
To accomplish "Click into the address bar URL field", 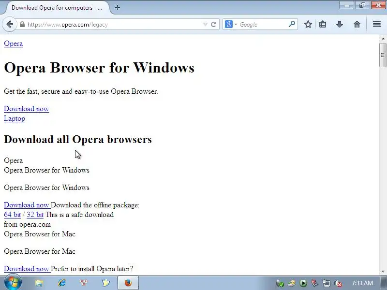I will (114, 25).
